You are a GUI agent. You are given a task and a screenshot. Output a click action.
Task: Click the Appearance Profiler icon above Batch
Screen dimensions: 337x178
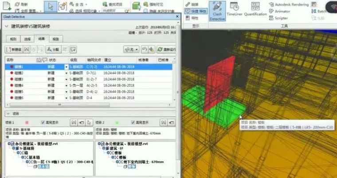pos(314,4)
